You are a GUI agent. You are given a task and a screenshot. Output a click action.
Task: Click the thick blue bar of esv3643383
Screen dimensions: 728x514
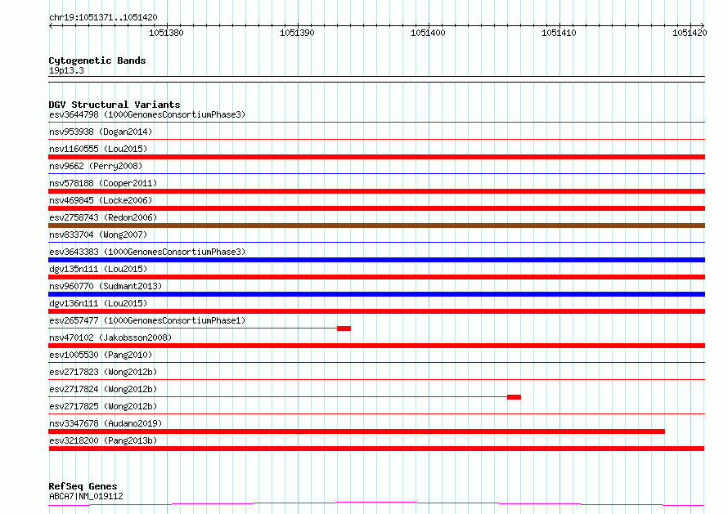click(x=376, y=260)
